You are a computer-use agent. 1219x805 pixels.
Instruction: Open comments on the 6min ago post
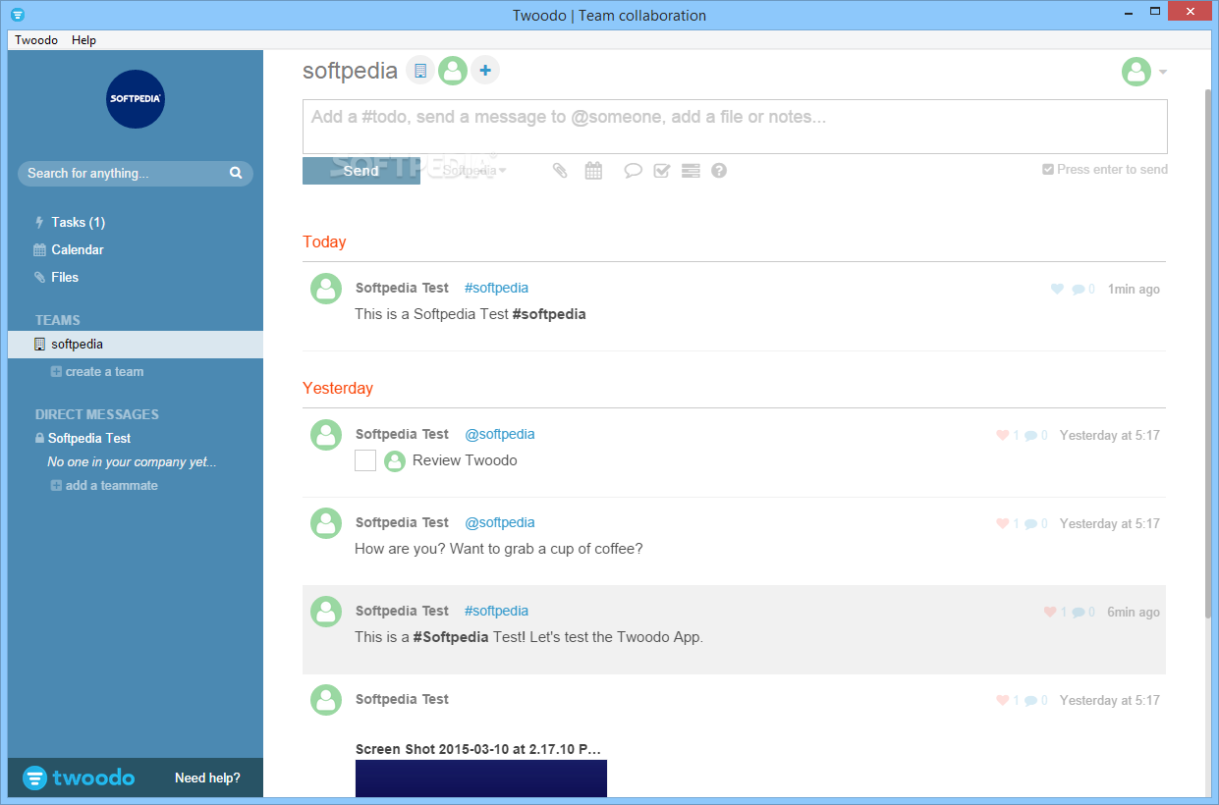(x=1083, y=612)
